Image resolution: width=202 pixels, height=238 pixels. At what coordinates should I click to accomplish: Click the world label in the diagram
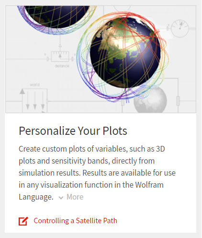tap(34, 84)
